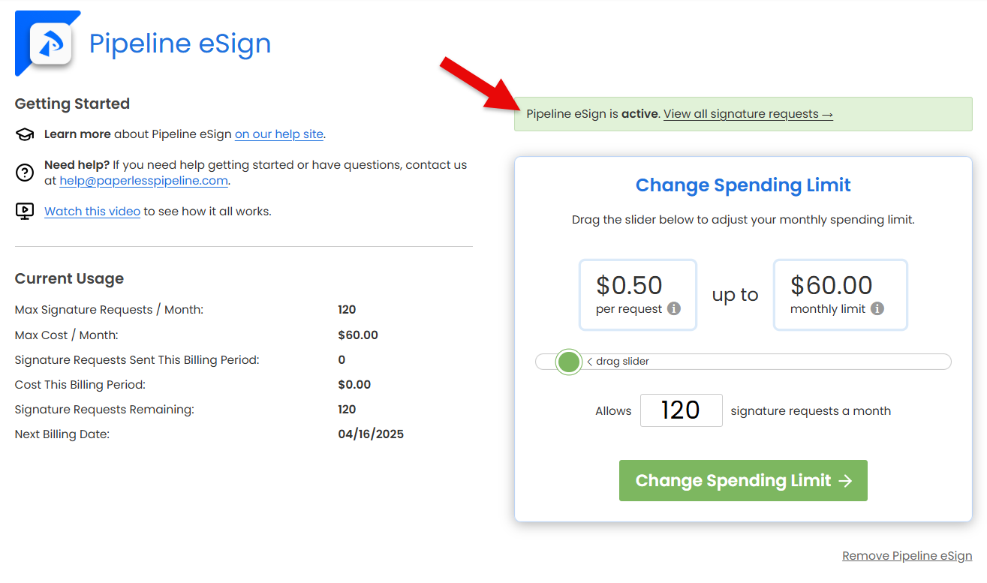Click the $0.50 per request box

637,294
